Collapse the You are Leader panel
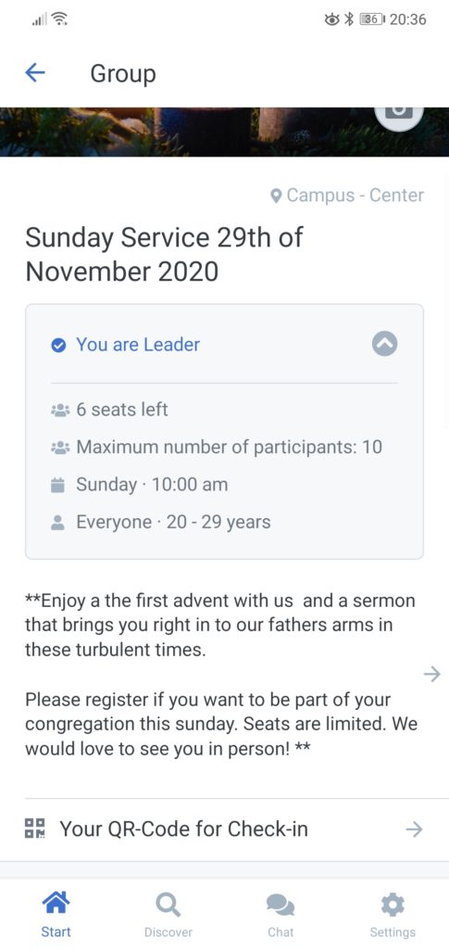 pyautogui.click(x=384, y=344)
